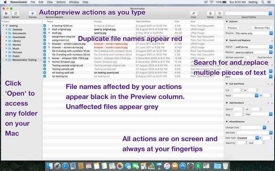The image size is (275, 171).
Task: Launch Safari from the Dock
Action: [x=65, y=166]
